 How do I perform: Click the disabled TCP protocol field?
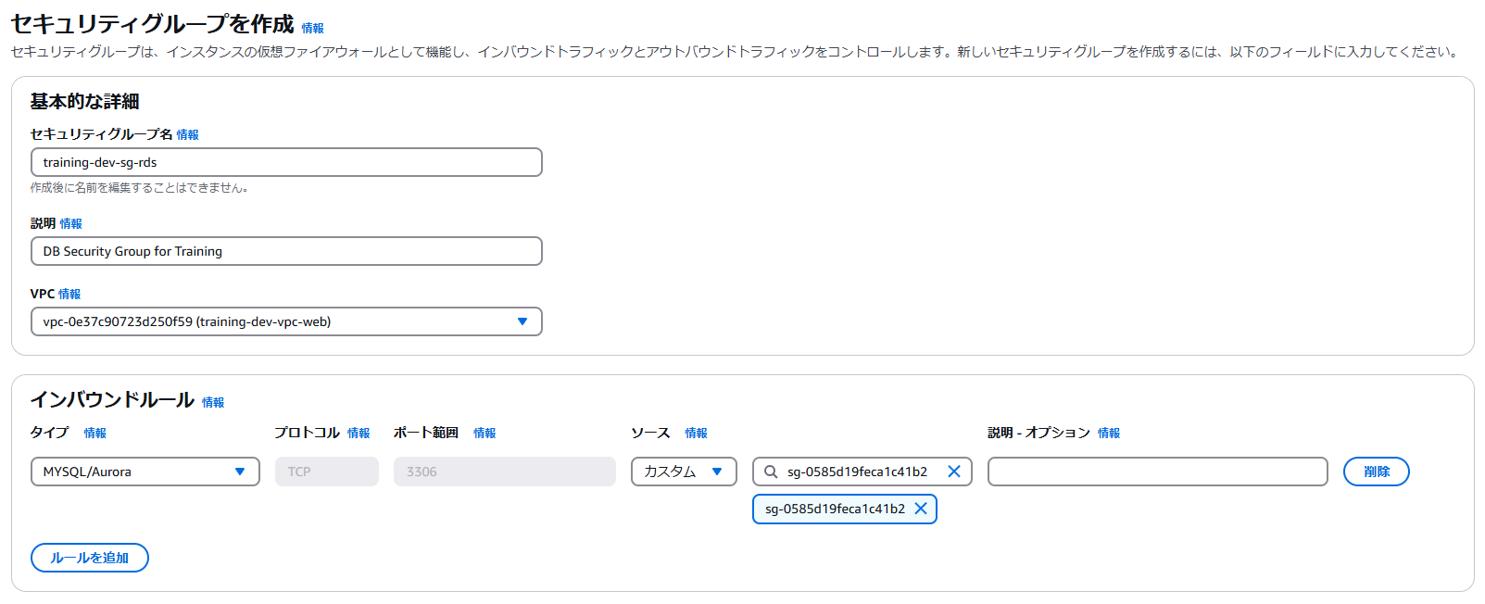pos(327,472)
